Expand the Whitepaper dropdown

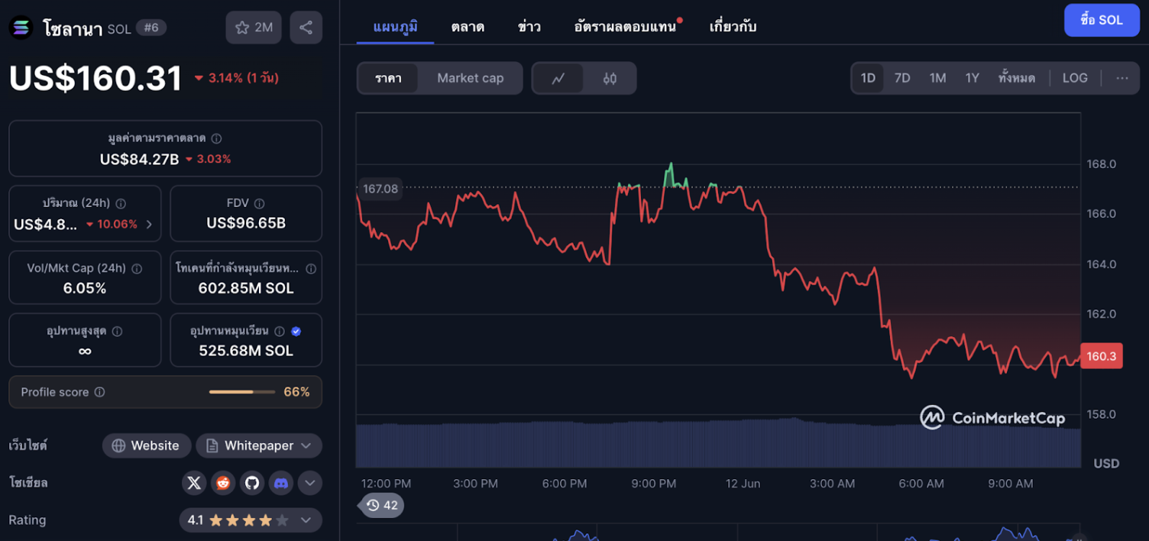coord(259,445)
